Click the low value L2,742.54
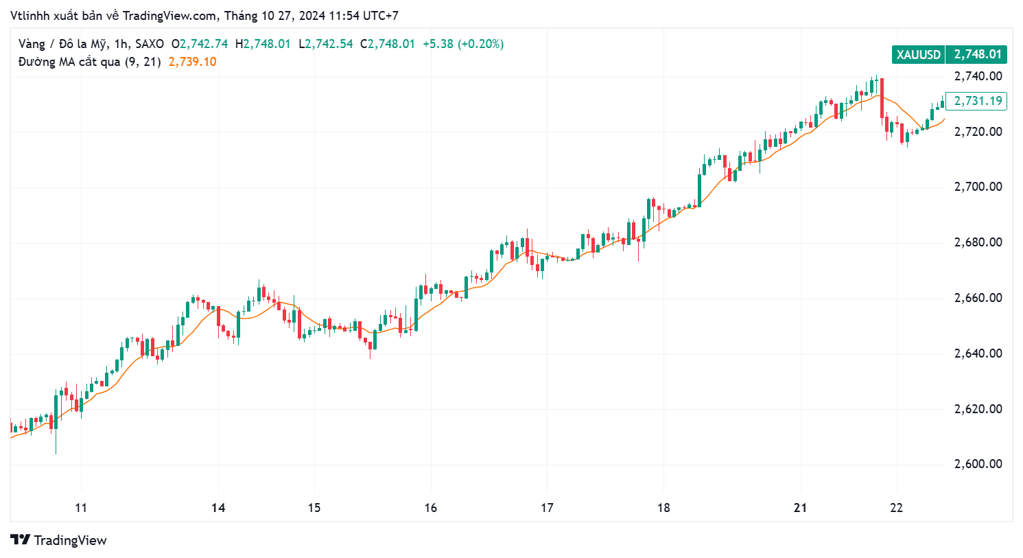 point(326,44)
